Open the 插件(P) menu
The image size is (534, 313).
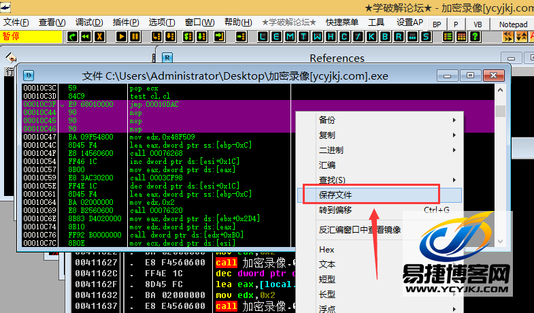click(x=124, y=22)
